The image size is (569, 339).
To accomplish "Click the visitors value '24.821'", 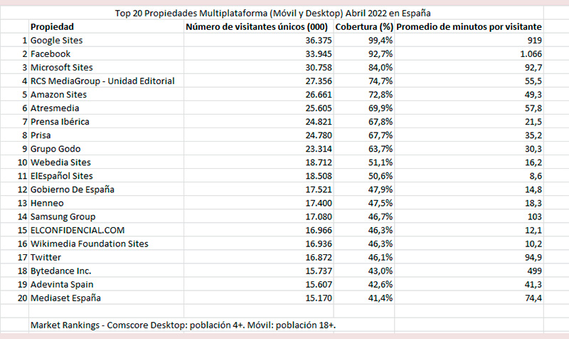I will point(318,122).
